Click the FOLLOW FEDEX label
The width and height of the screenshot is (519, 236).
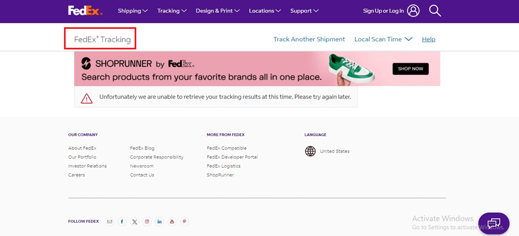tap(83, 222)
